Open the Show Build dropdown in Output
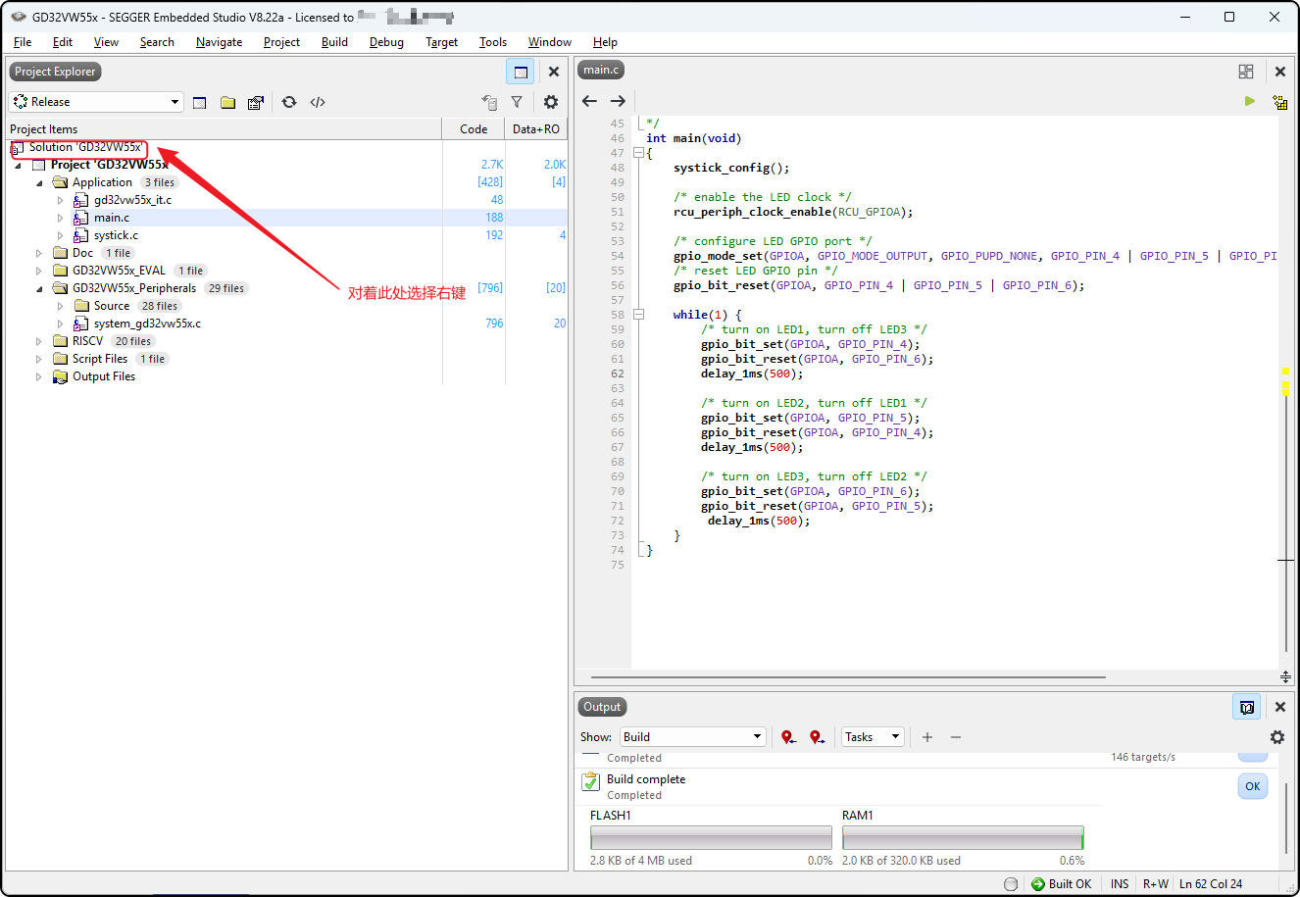Screen dimensions: 1300x897 pos(692,737)
